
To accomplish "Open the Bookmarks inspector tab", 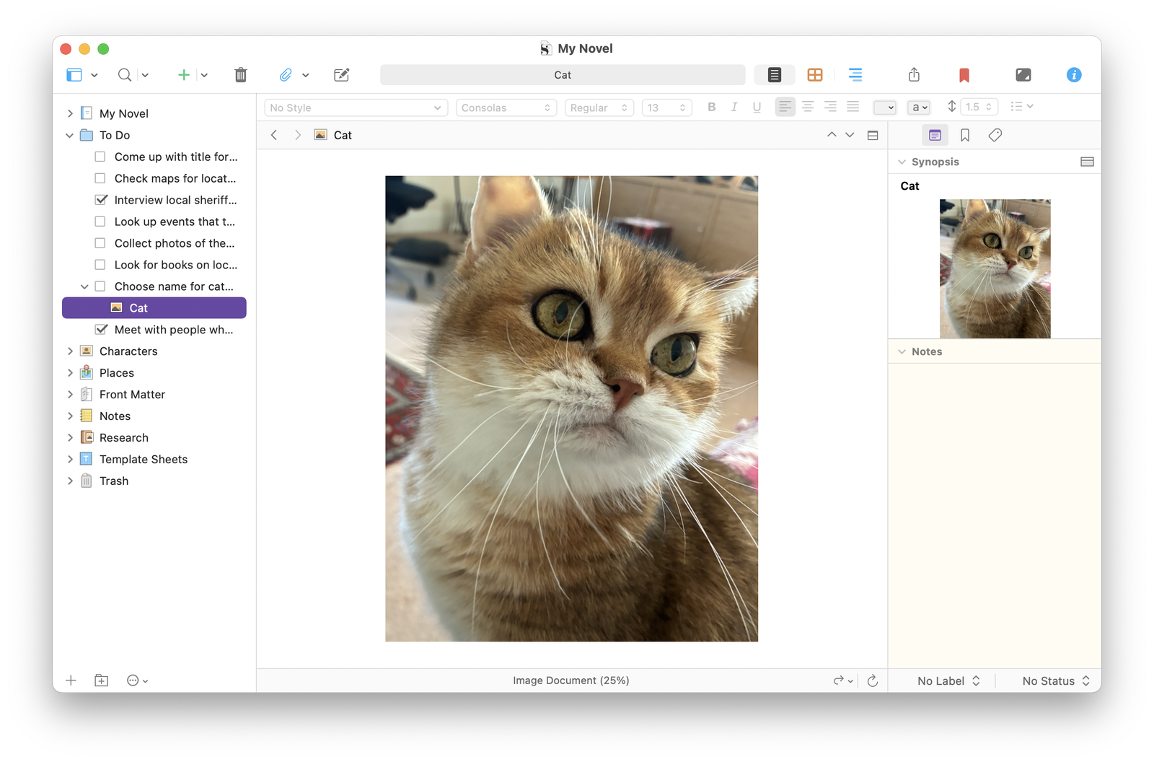I will coord(965,136).
